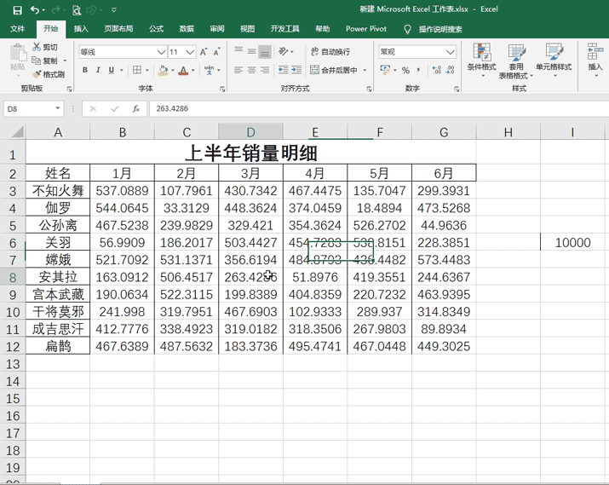Click the center horizontally icon
Screen dimensions: 609x485
pyautogui.click(x=251, y=70)
